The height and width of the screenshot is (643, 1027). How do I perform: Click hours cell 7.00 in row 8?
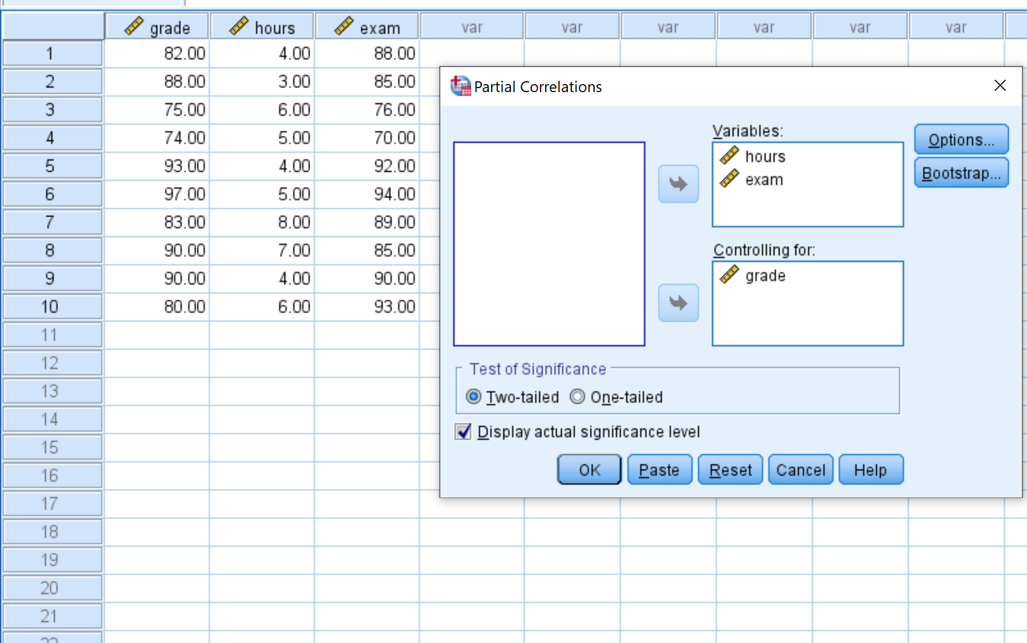point(262,251)
